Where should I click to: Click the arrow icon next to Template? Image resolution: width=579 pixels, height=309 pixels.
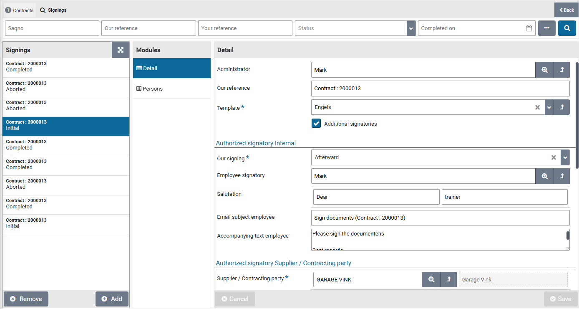pyautogui.click(x=562, y=107)
